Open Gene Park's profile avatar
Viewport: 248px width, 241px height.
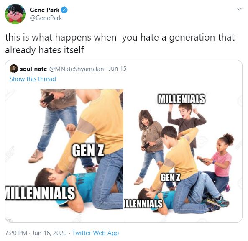click(15, 14)
